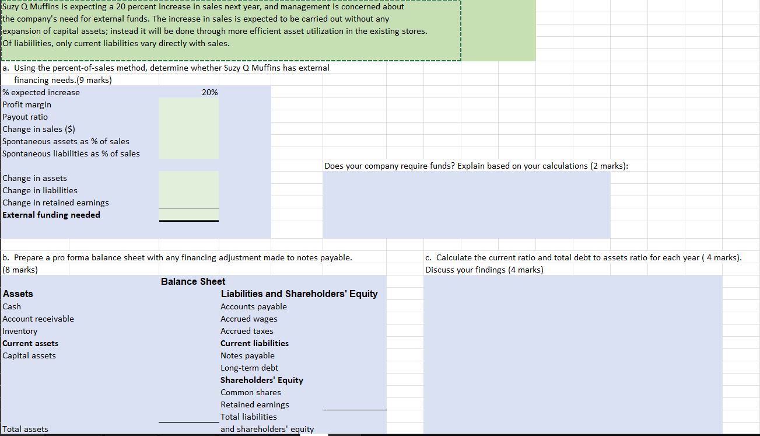Select the Inventory label cell
Viewport: 760px width, 436px height.
[x=20, y=331]
